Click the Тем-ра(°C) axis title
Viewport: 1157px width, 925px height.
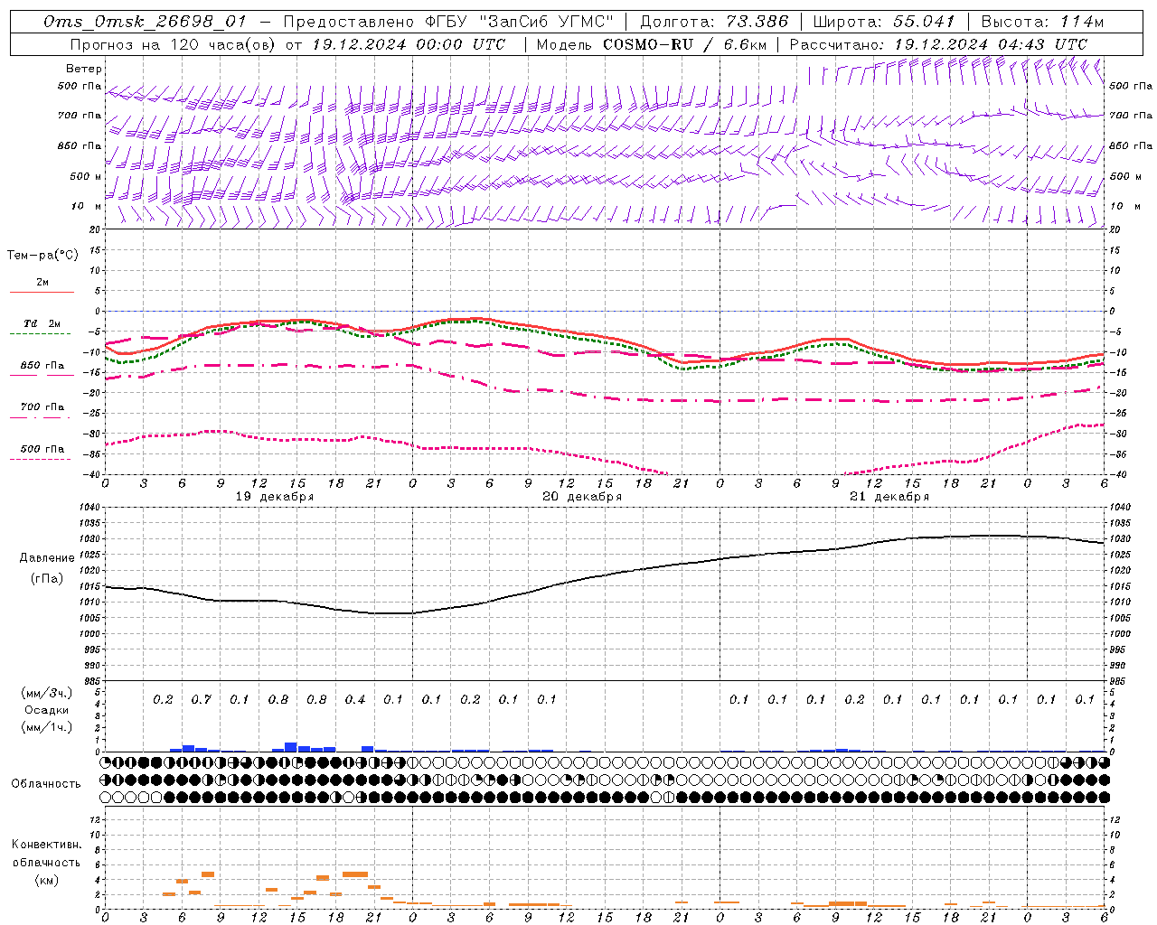coord(42,256)
